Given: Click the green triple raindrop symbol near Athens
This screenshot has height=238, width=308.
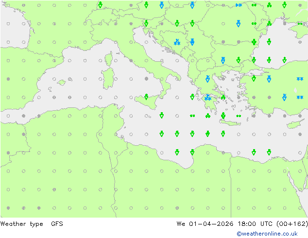Looking at the screenshot, I should (223, 97).
